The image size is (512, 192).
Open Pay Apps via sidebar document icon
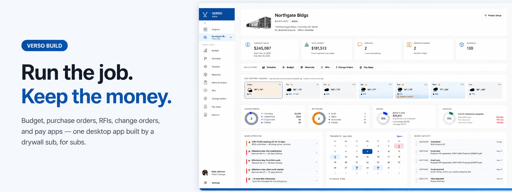205,107
